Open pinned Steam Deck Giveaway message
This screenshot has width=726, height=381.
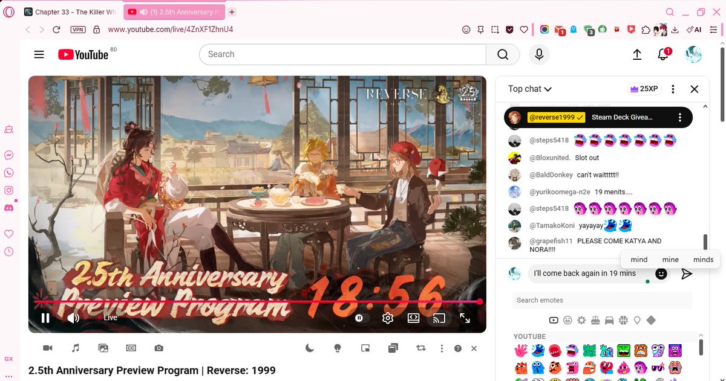pyautogui.click(x=598, y=117)
